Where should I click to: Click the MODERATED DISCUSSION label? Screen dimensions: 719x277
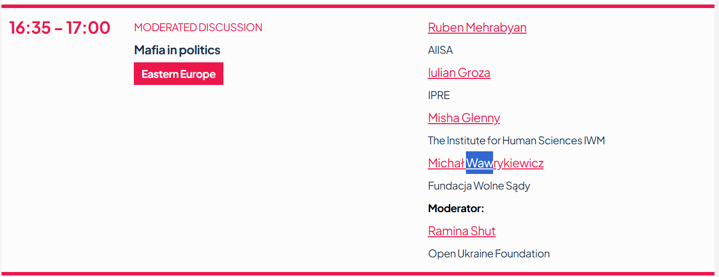point(198,28)
